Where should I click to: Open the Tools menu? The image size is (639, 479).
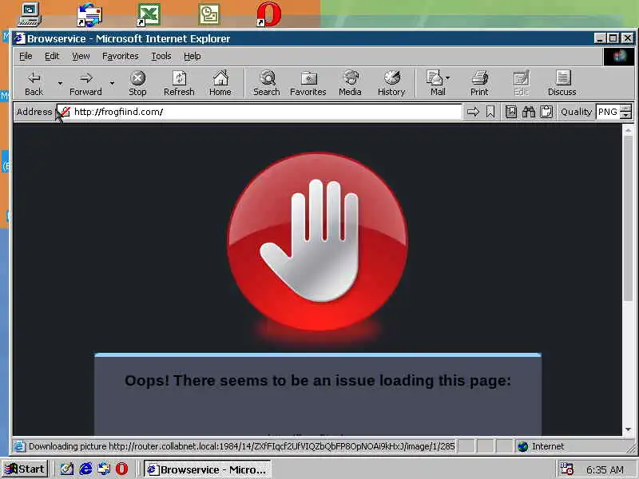click(161, 56)
